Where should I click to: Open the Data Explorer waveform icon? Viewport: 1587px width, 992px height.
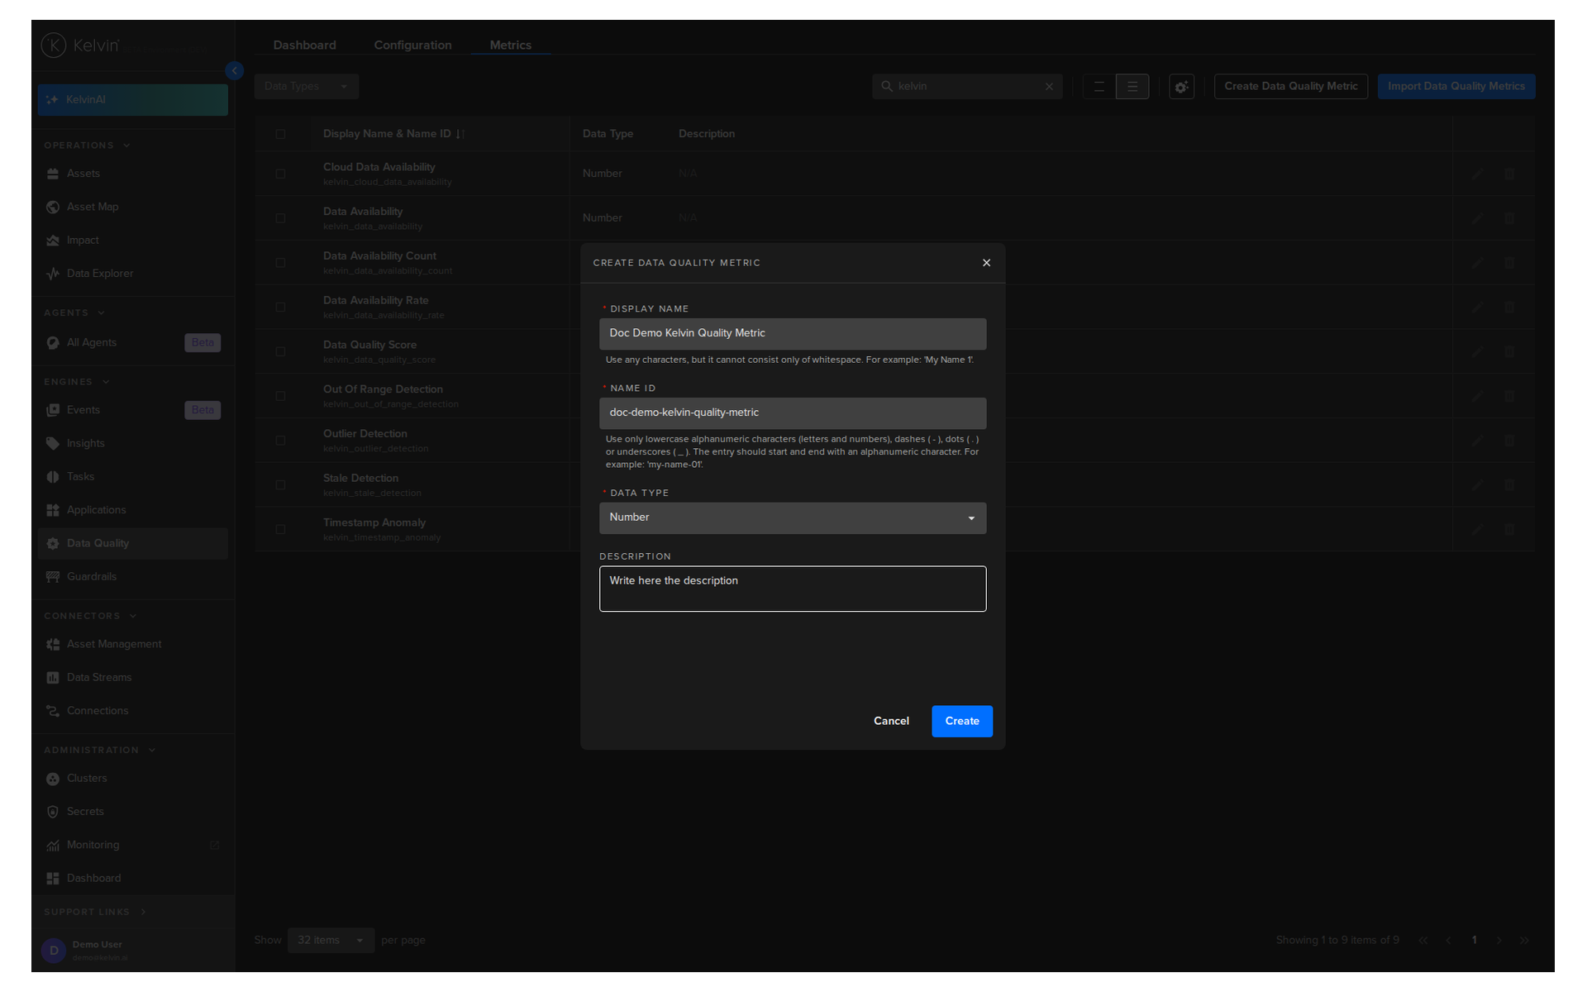pyautogui.click(x=53, y=274)
